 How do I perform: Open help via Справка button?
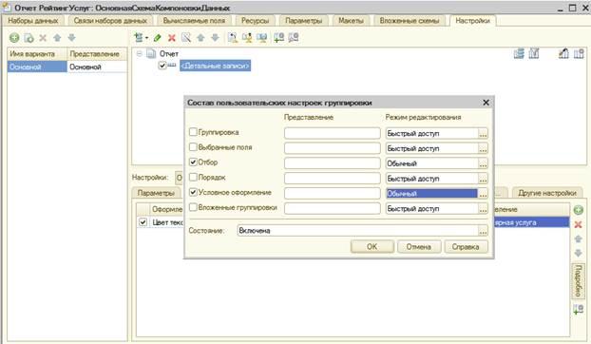466,247
